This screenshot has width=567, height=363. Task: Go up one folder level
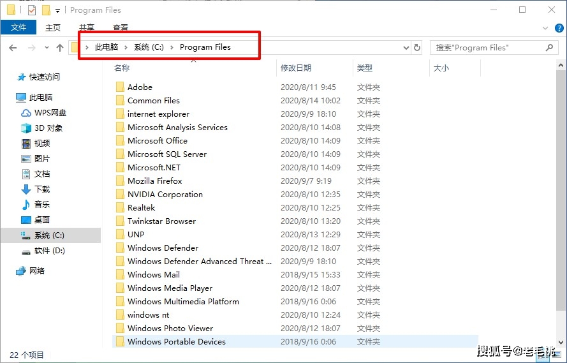[60, 48]
